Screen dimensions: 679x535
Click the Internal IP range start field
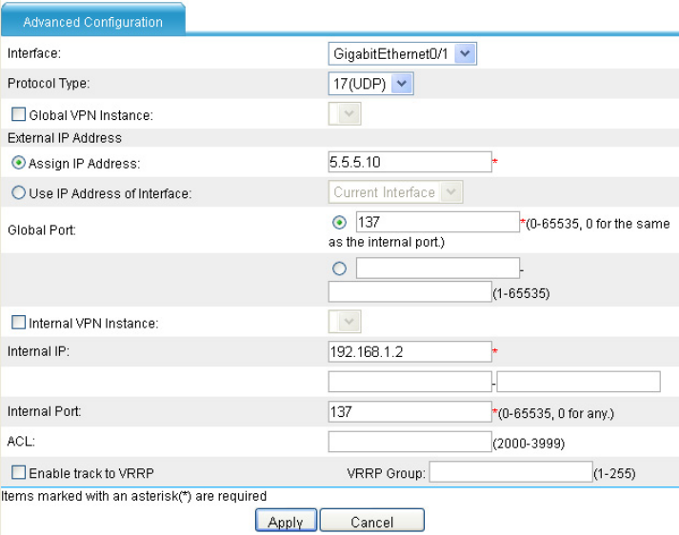click(x=409, y=382)
